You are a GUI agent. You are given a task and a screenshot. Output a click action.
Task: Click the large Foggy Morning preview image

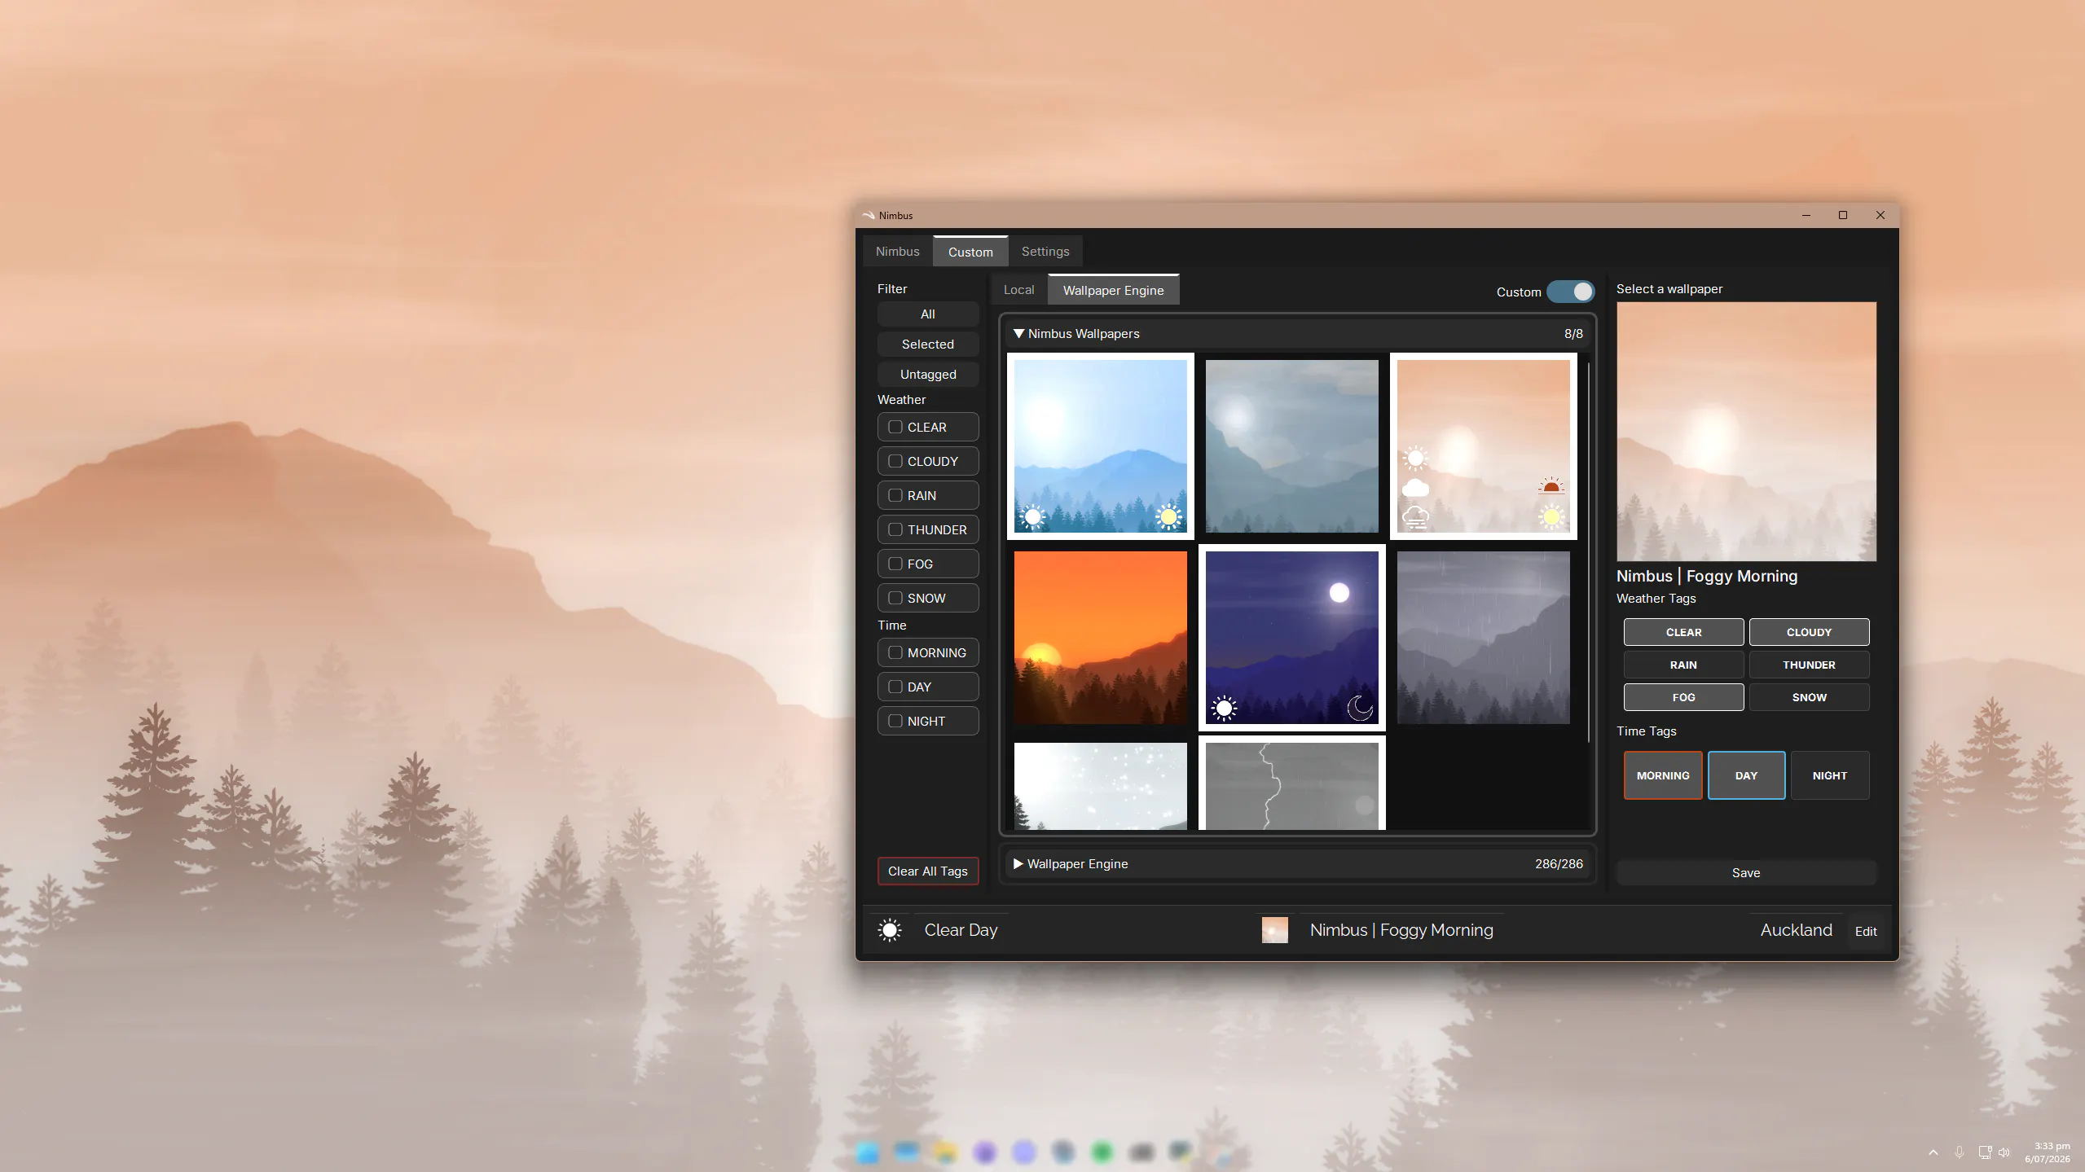tap(1746, 432)
